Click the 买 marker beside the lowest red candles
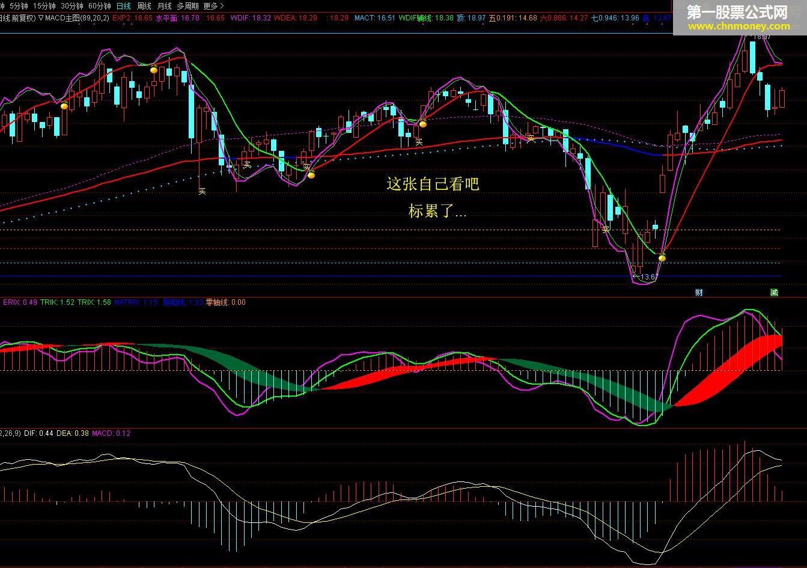Screen dimensions: 807x568 click(x=606, y=230)
